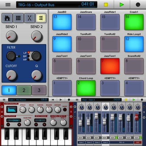The image size is (146, 146).
Task: Decrease polyphony with the minus button
Action: point(8,124)
